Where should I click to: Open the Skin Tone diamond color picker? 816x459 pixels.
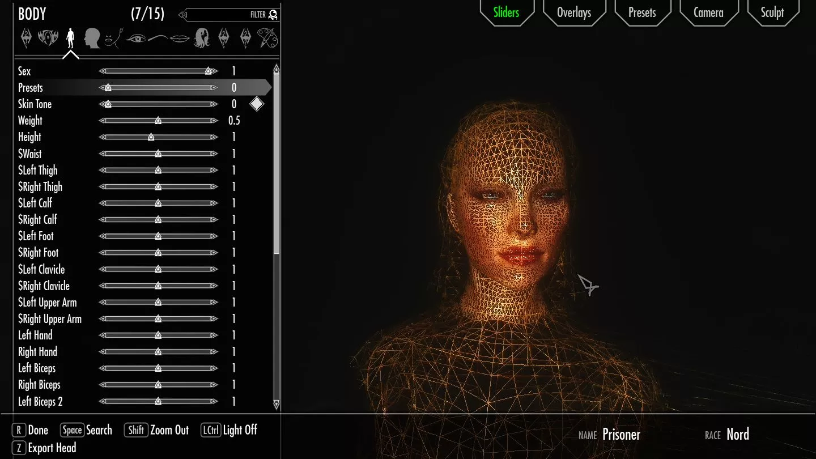[x=257, y=104]
